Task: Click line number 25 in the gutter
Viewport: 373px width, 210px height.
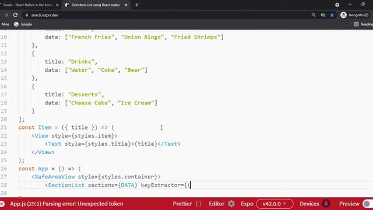Action: 3,160
